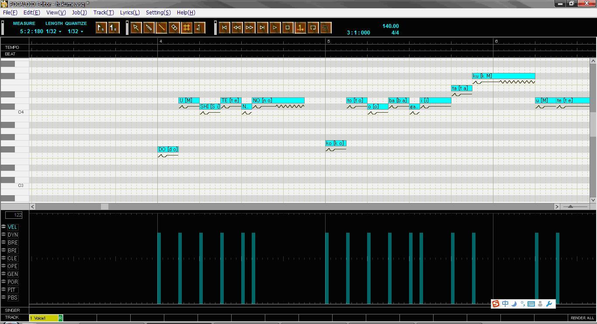Select the 1 Voice1 track tab
Screen dimensions: 597x324
pos(44,318)
